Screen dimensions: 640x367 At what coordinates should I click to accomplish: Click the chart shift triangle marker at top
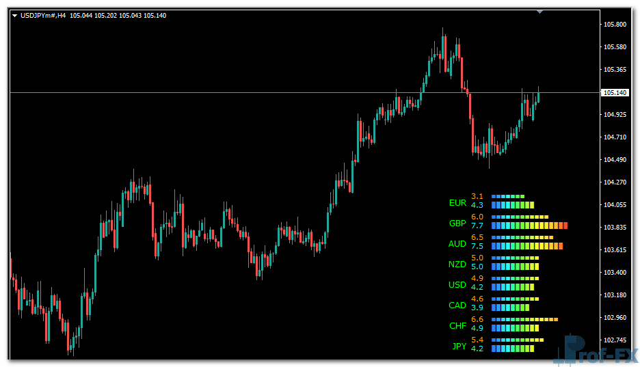[x=540, y=12]
